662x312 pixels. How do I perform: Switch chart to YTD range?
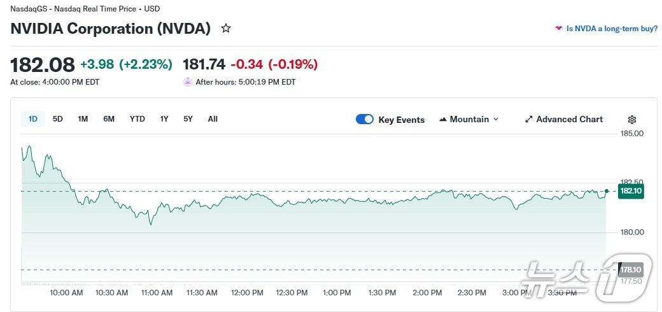click(137, 119)
